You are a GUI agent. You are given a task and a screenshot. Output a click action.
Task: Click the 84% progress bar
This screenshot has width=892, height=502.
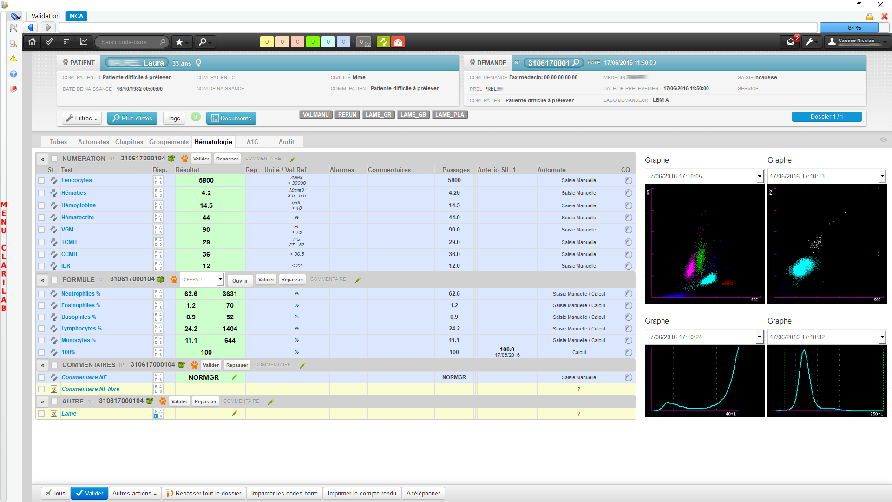click(x=854, y=27)
